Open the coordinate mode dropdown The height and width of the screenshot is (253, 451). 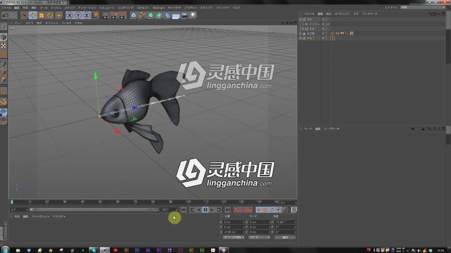tap(234, 238)
